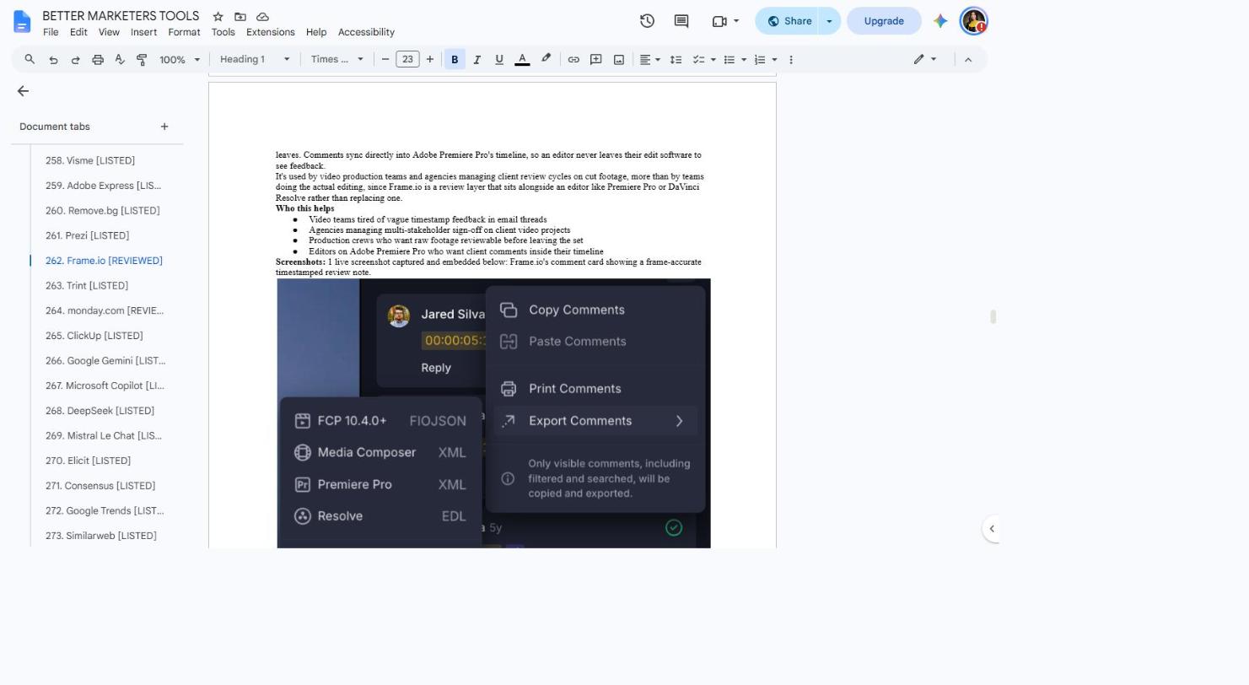This screenshot has width=1249, height=685.
Task: Redo the last action
Action: (75, 59)
